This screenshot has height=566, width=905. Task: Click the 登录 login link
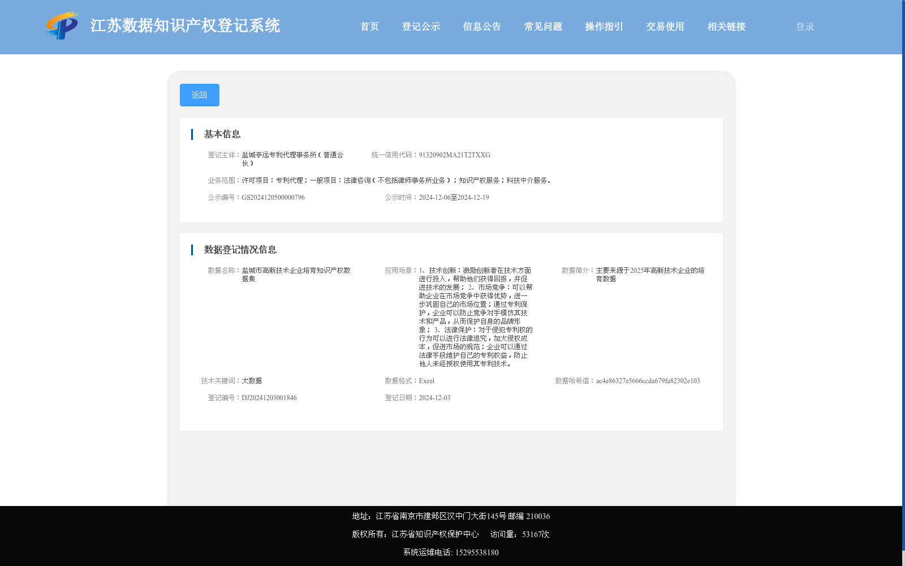[x=805, y=27]
